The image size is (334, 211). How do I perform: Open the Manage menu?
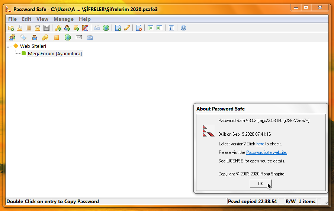click(x=64, y=19)
